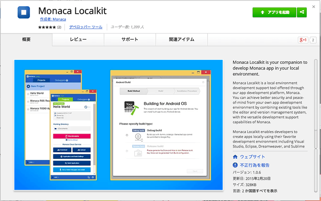321x201 pixels.
Task: Launch app with green アプリを起動 button
Action: tap(274, 12)
